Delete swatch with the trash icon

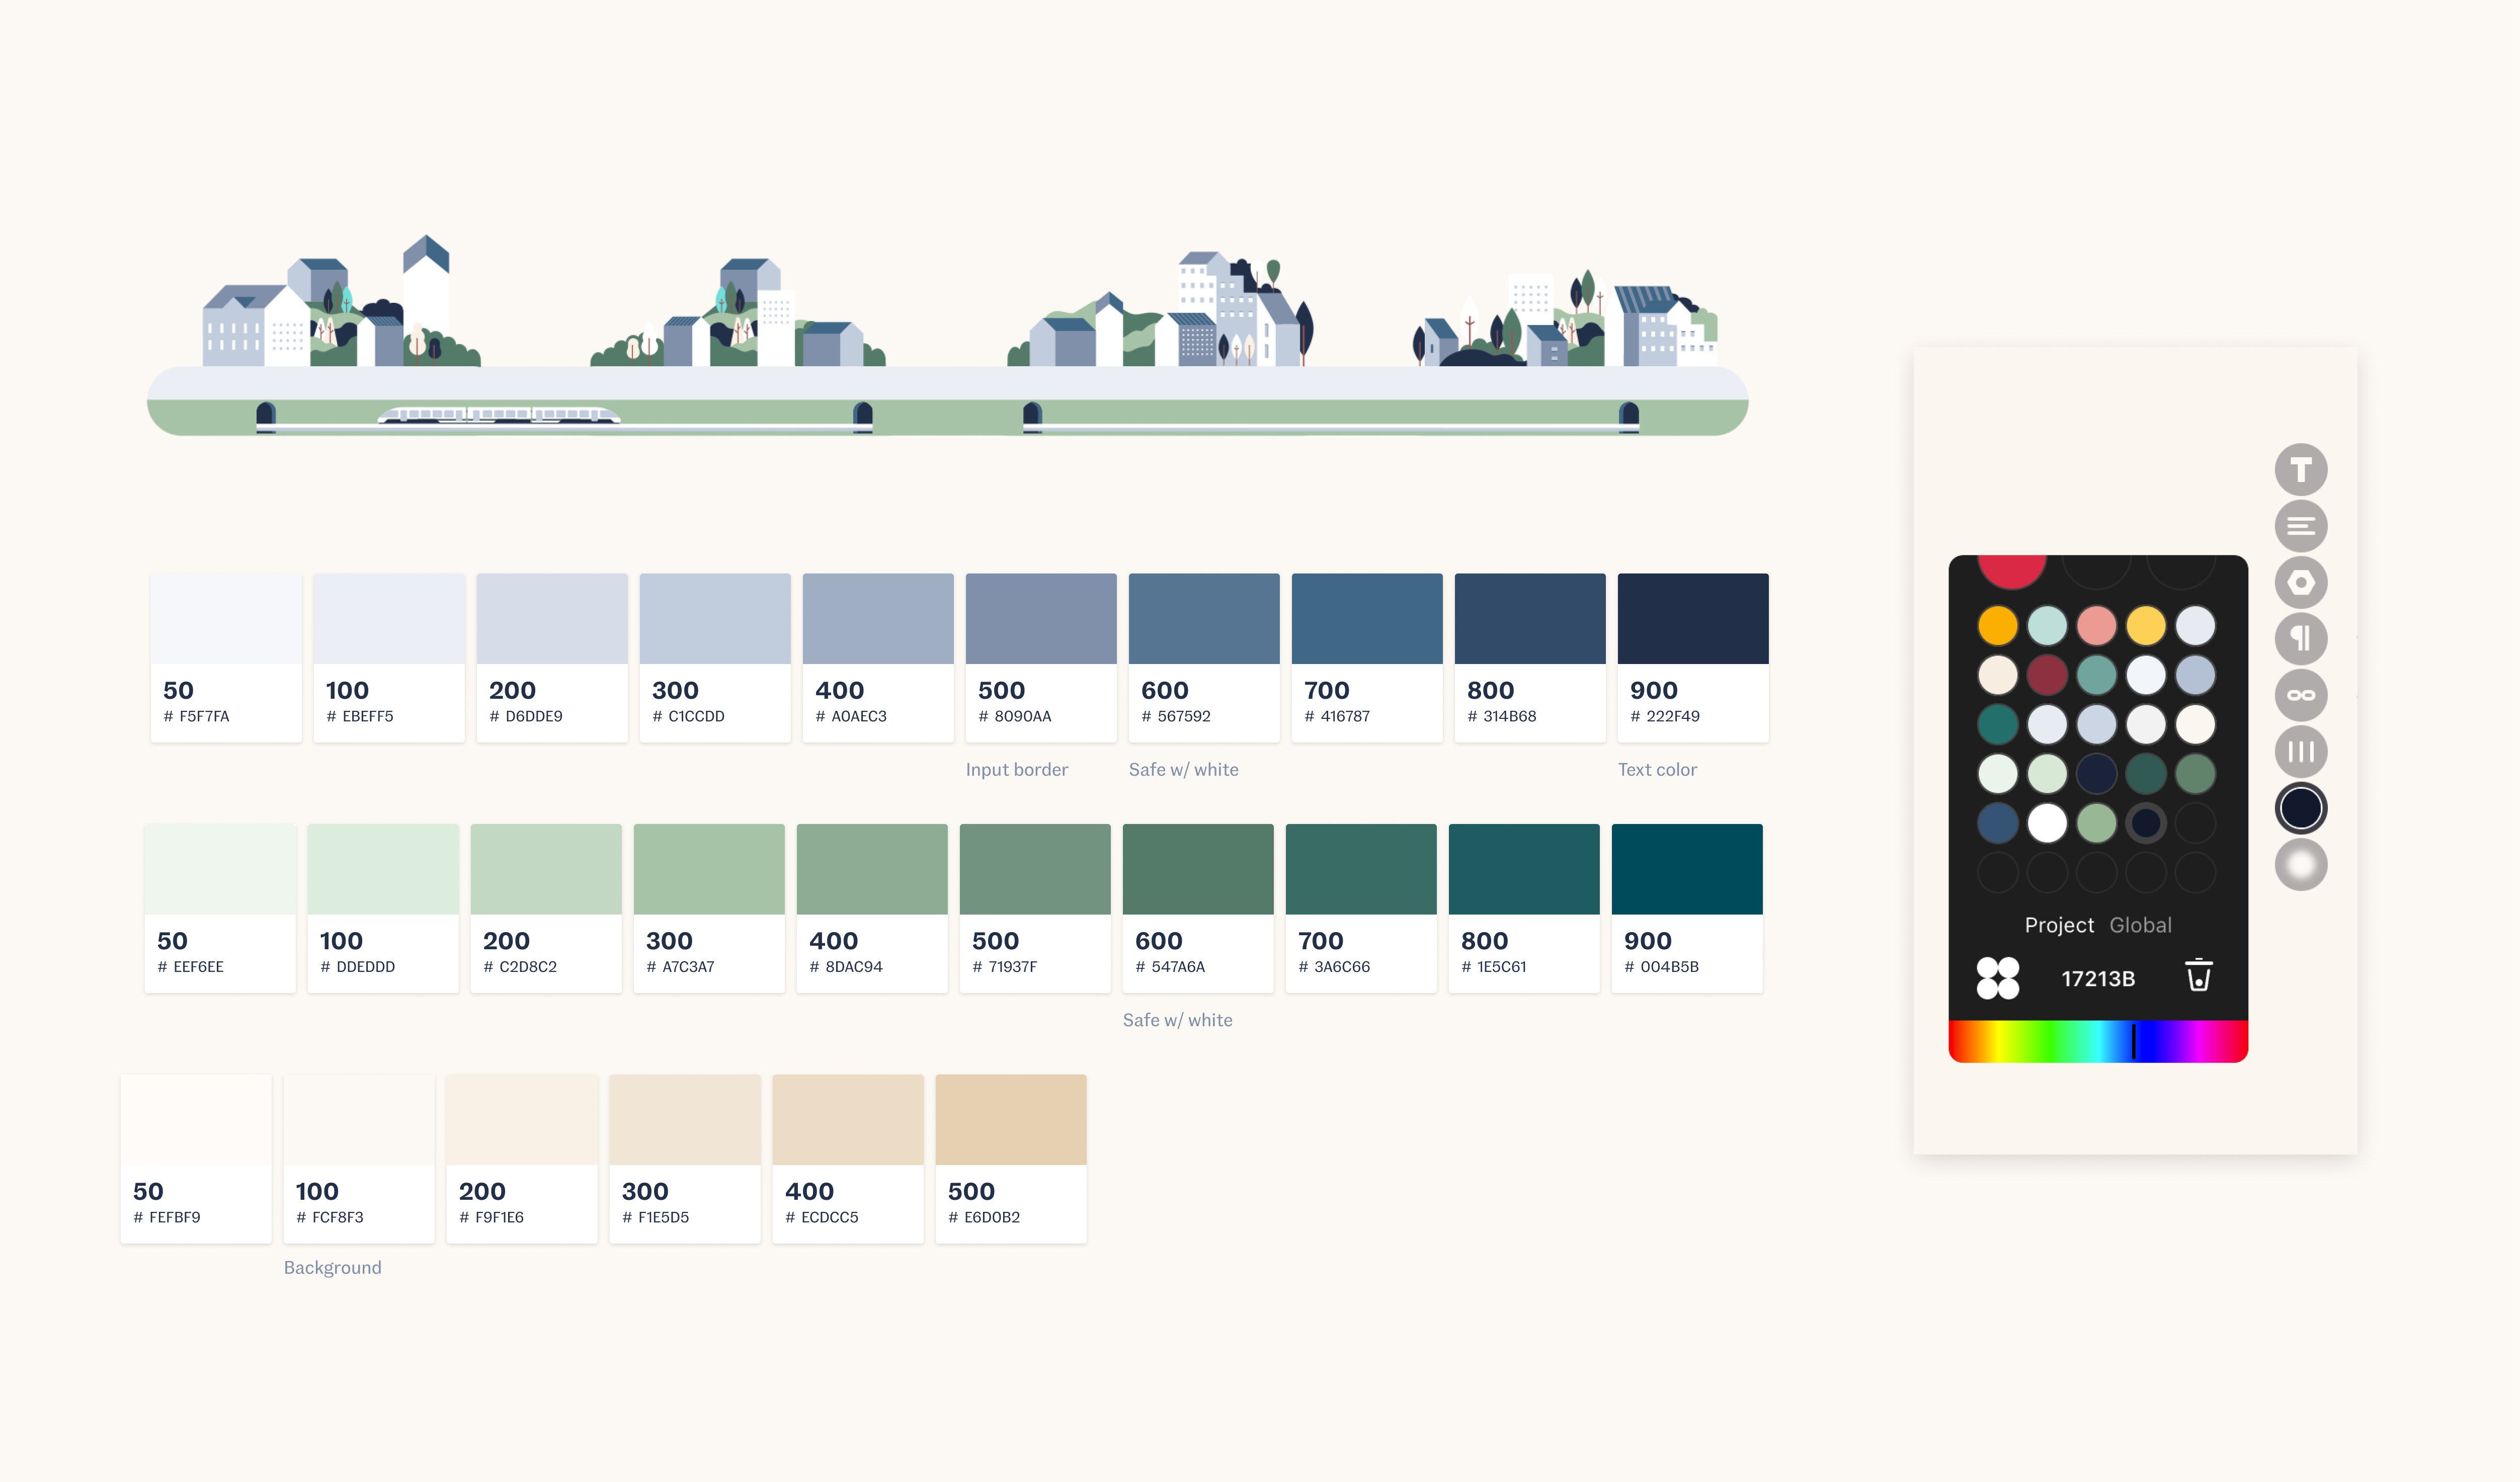point(2198,976)
